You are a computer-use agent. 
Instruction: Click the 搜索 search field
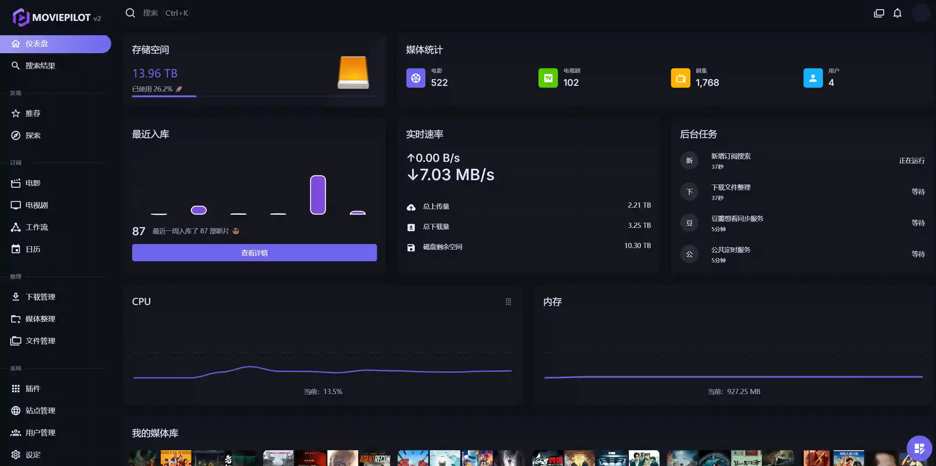click(x=150, y=13)
